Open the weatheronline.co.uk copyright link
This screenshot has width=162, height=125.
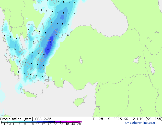[141, 123]
